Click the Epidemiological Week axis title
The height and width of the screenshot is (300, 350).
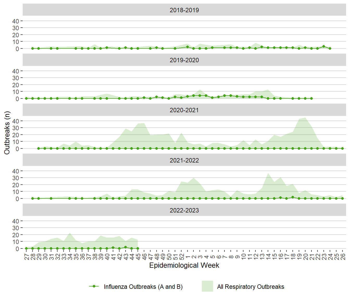click(184, 265)
